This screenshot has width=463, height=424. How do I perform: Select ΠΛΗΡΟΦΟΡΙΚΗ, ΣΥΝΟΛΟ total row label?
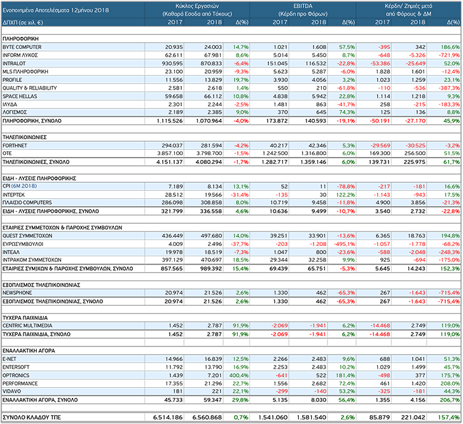[x=32, y=121]
